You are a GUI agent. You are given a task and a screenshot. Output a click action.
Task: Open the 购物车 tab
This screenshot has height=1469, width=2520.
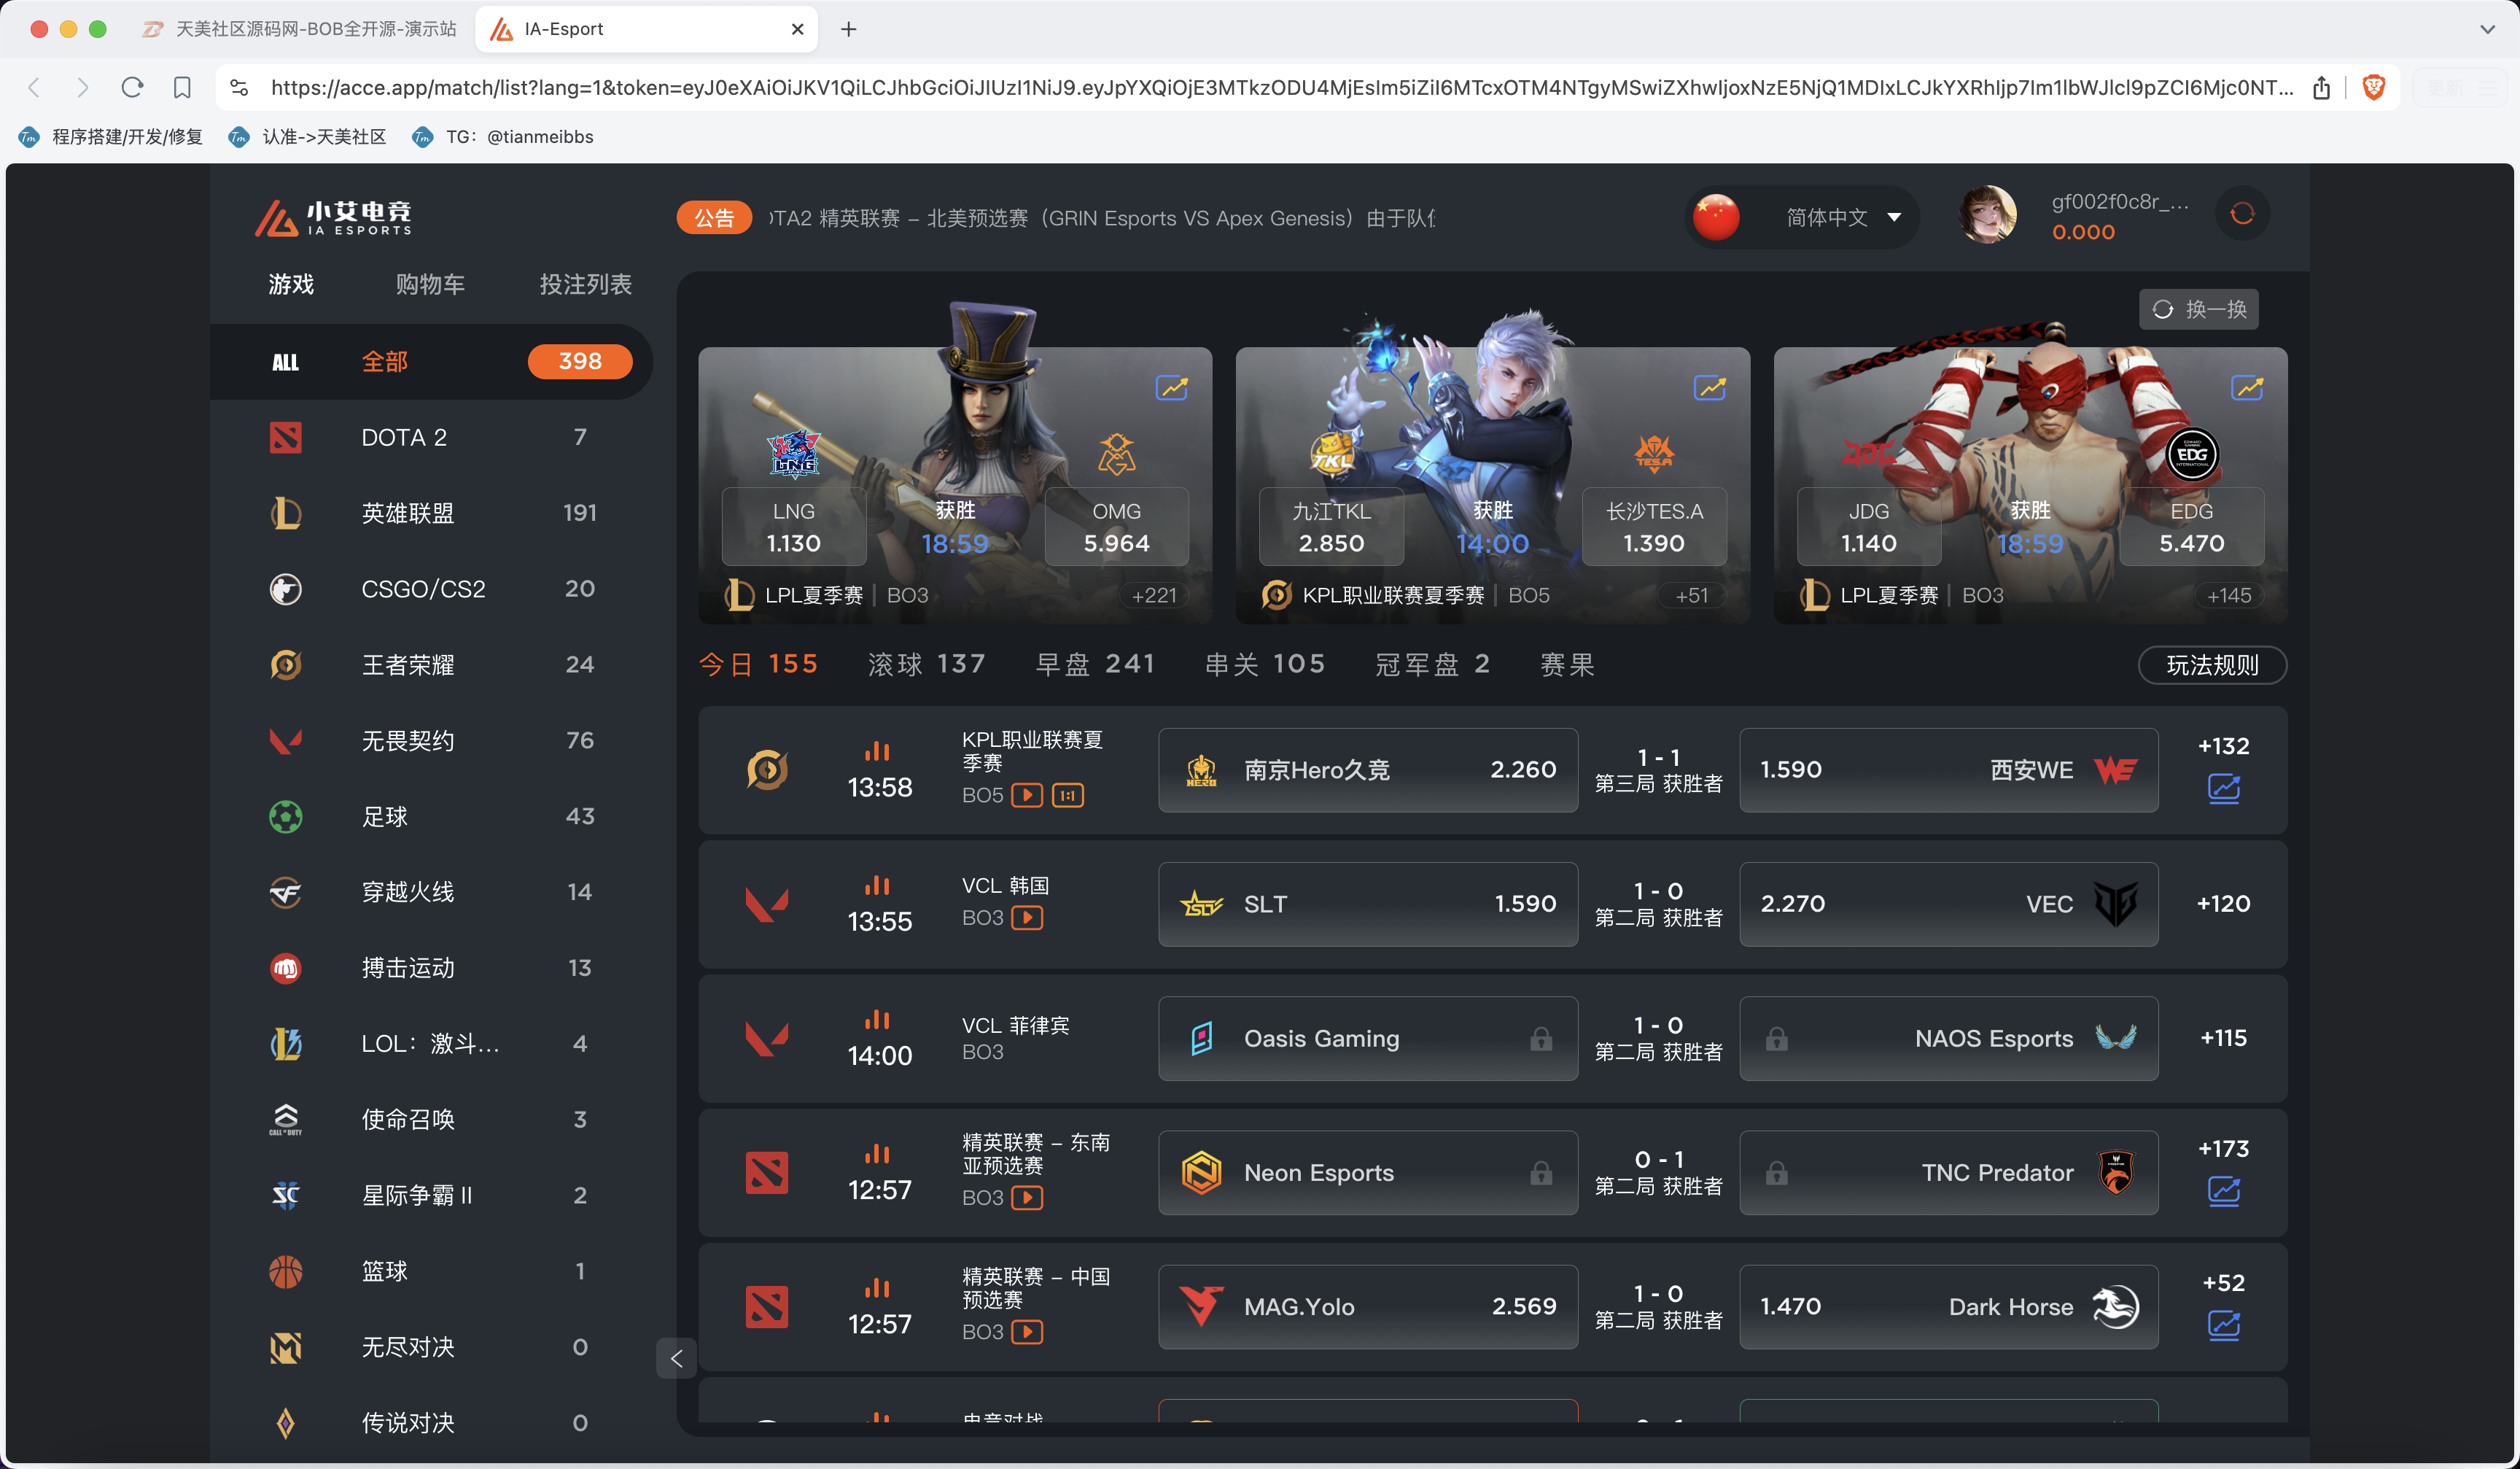pos(431,284)
